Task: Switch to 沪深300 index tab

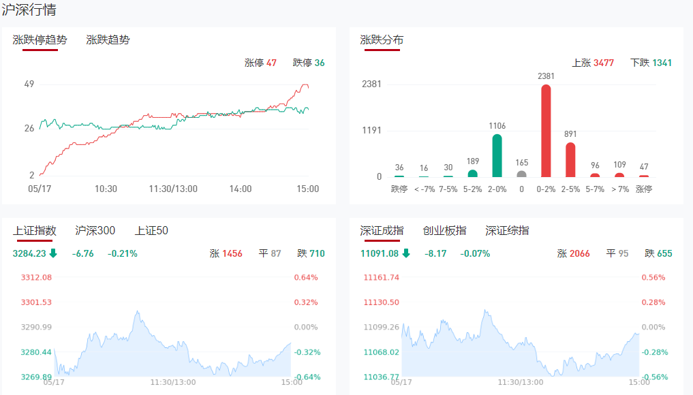Action: (x=95, y=231)
